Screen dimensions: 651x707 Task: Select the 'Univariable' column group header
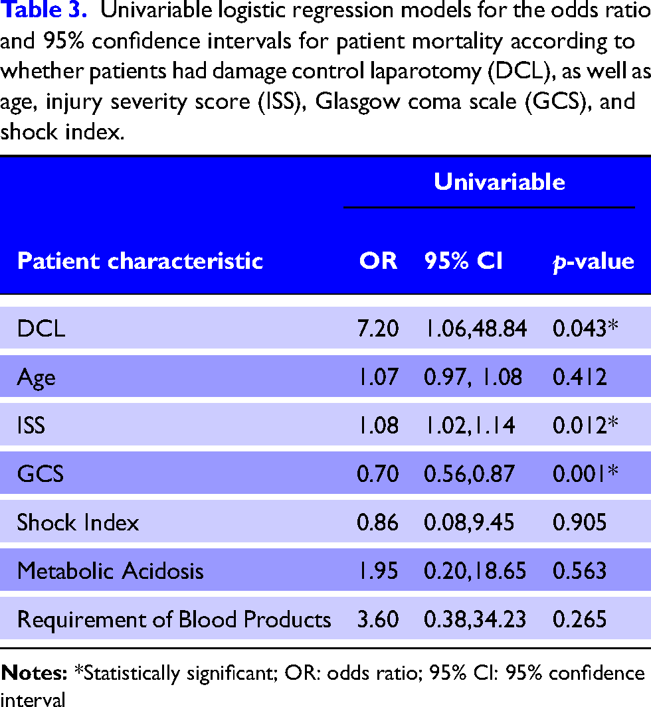coord(500,182)
